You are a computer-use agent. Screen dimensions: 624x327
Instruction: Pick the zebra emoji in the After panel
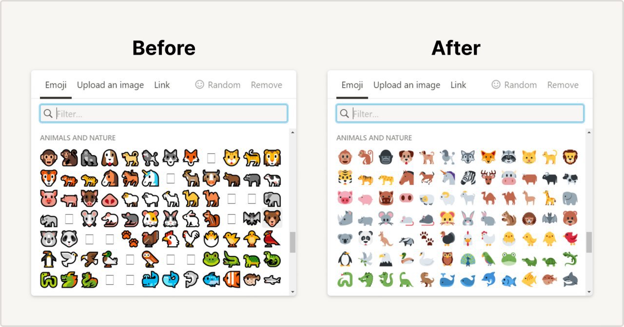(x=468, y=178)
